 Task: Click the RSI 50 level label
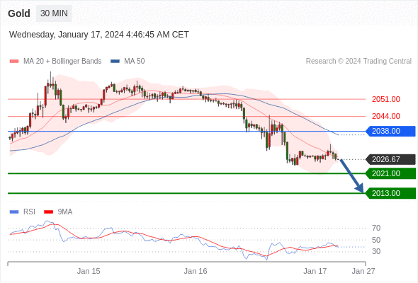[376, 240]
